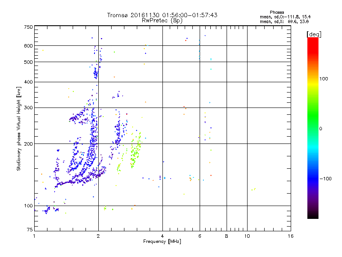This screenshot has height=257, width=342.
Task: Click the 'Phases' header text
Action: pyautogui.click(x=277, y=12)
